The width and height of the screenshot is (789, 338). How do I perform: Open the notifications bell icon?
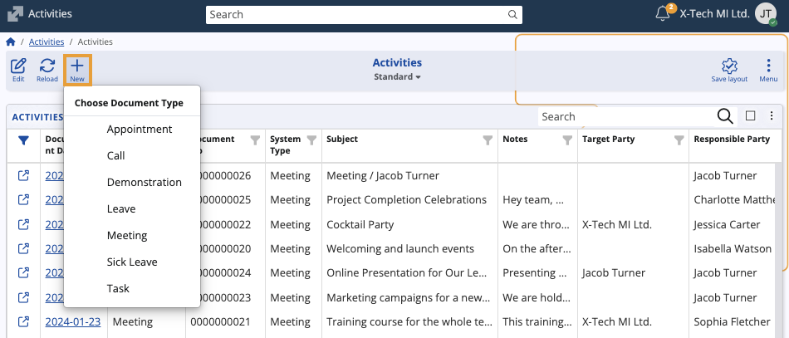663,14
